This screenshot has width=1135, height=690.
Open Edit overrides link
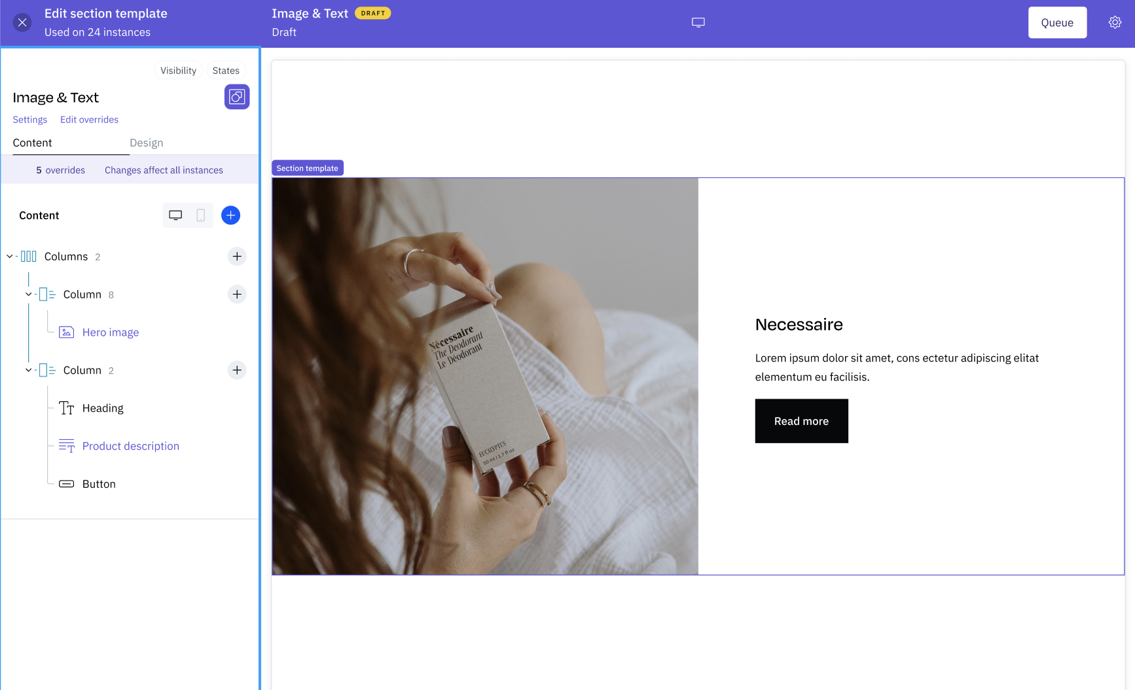89,120
